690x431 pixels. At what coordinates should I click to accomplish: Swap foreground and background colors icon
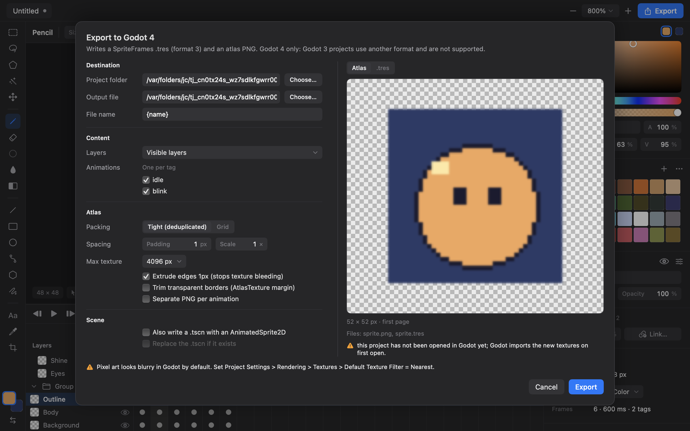coord(13,420)
